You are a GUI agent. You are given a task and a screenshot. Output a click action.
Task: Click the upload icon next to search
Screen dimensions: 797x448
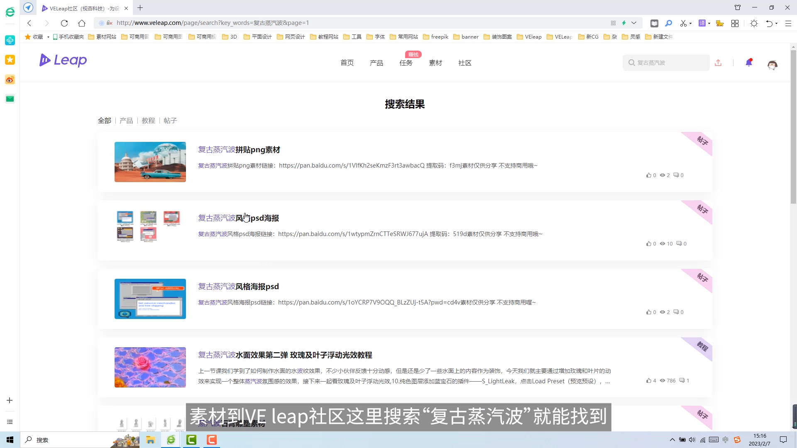[718, 63]
